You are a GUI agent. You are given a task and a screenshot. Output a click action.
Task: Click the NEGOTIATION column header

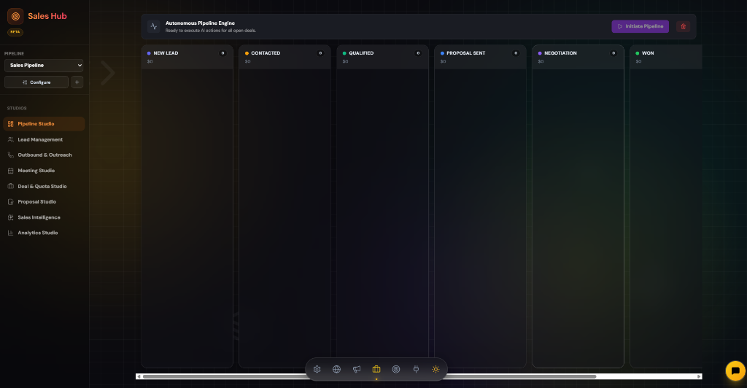click(578, 57)
